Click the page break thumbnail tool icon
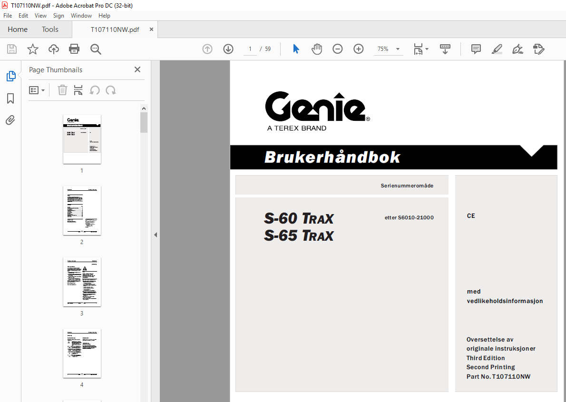Screen dimensions: 566x402 (78, 90)
